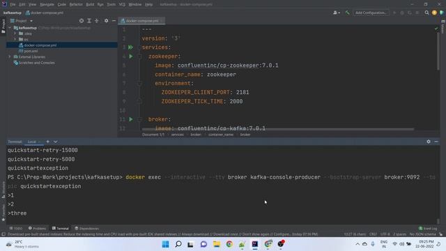Image resolution: width=446 pixels, height=251 pixels.
Task: Expand the src folder
Action: (15, 39)
